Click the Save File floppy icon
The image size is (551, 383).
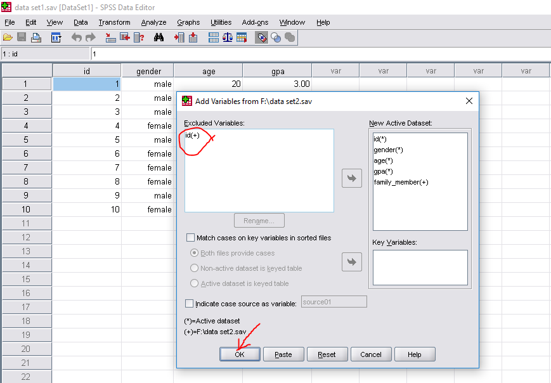22,37
